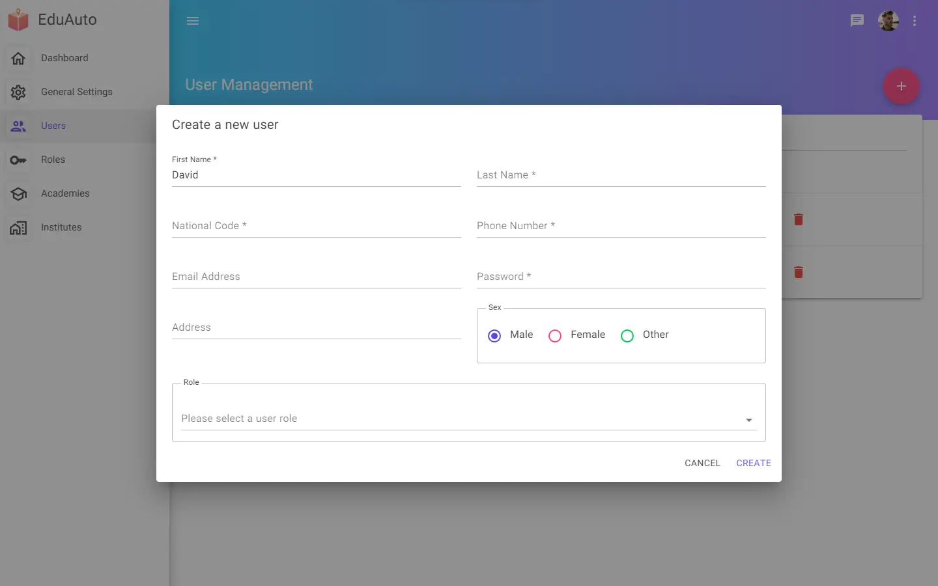Click the 'Create a new user' dialog title

(x=225, y=124)
